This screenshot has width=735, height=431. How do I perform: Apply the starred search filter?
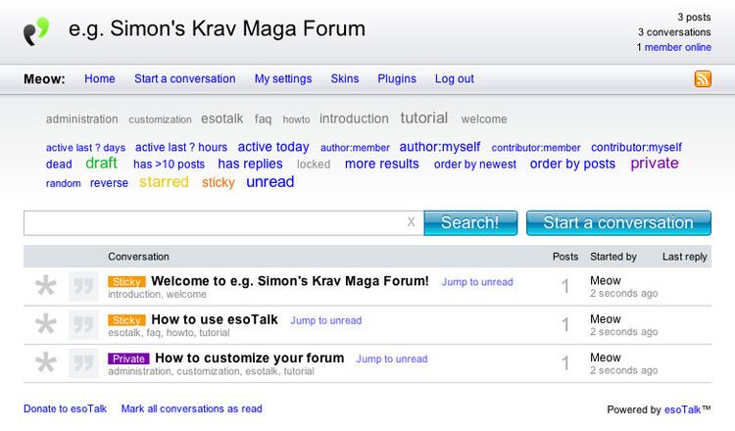(164, 182)
